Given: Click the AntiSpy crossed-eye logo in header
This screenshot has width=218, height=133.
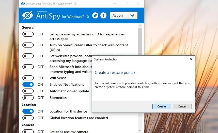Looking at the screenshot, I should pyautogui.click(x=27, y=15).
